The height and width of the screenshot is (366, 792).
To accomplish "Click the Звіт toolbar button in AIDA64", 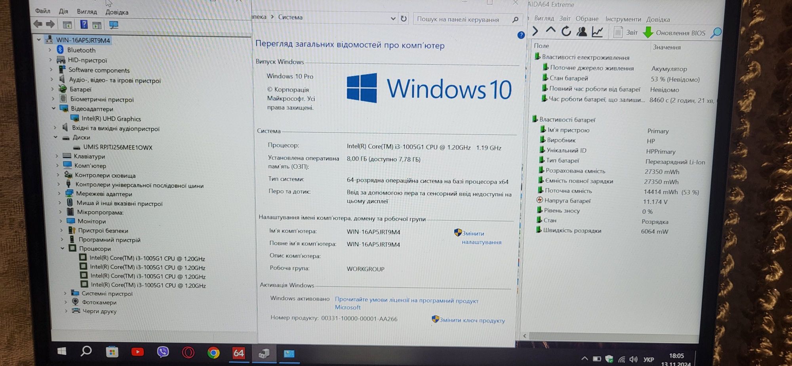I will click(x=626, y=32).
